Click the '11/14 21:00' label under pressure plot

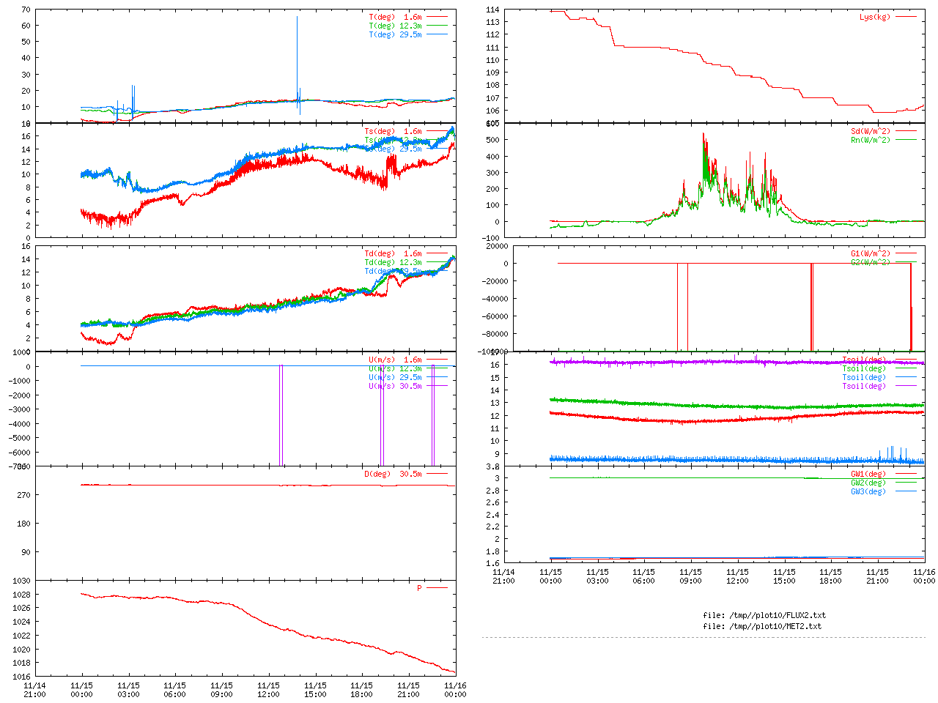click(x=34, y=691)
